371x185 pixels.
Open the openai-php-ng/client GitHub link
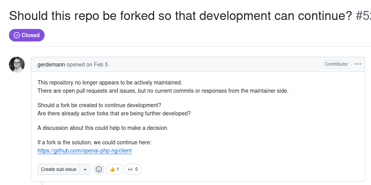click(84, 151)
